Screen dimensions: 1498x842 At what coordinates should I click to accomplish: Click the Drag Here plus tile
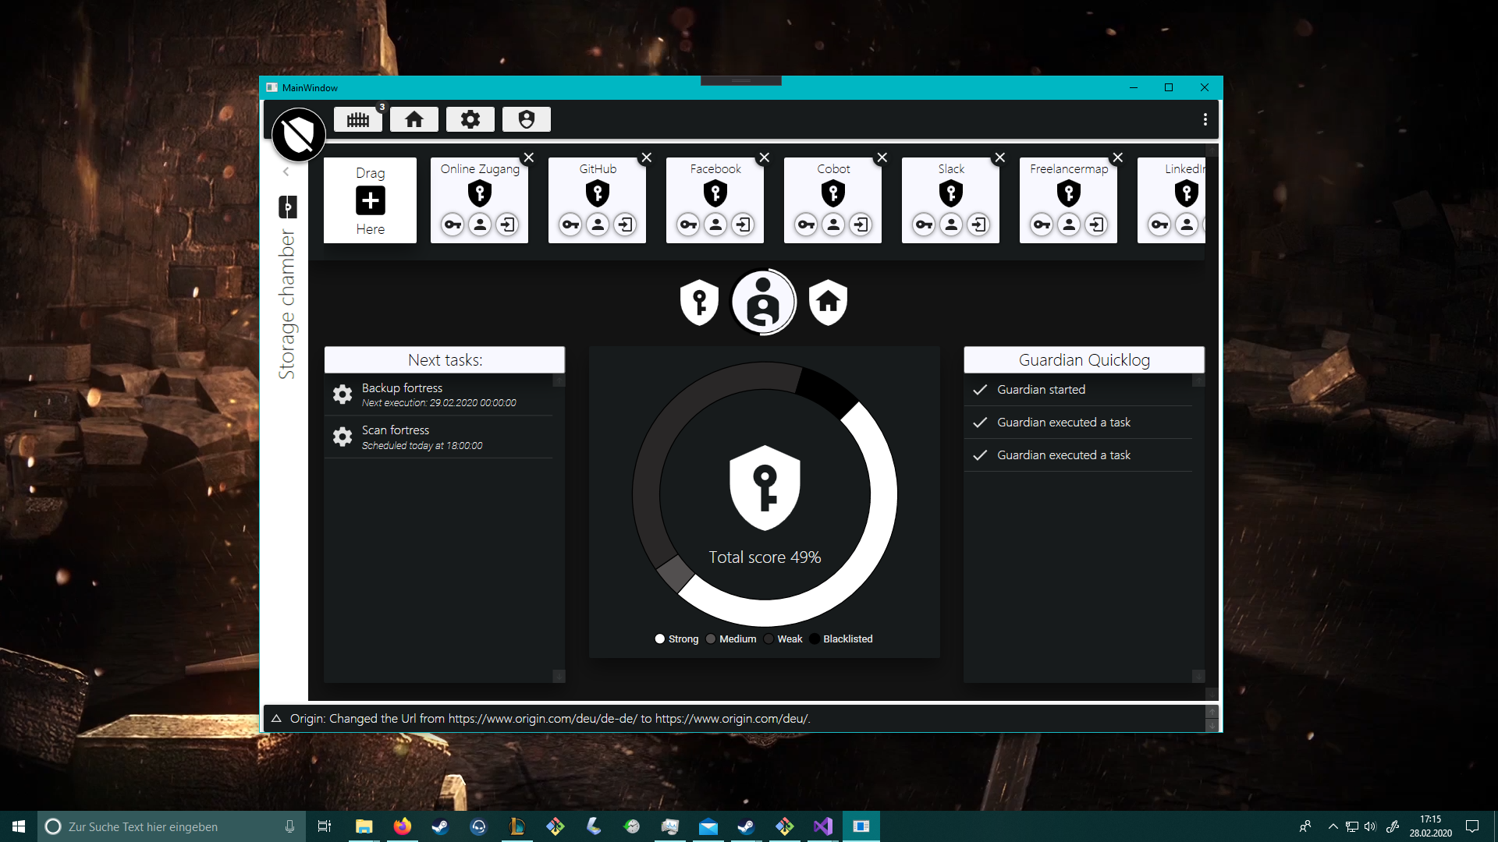coord(371,200)
